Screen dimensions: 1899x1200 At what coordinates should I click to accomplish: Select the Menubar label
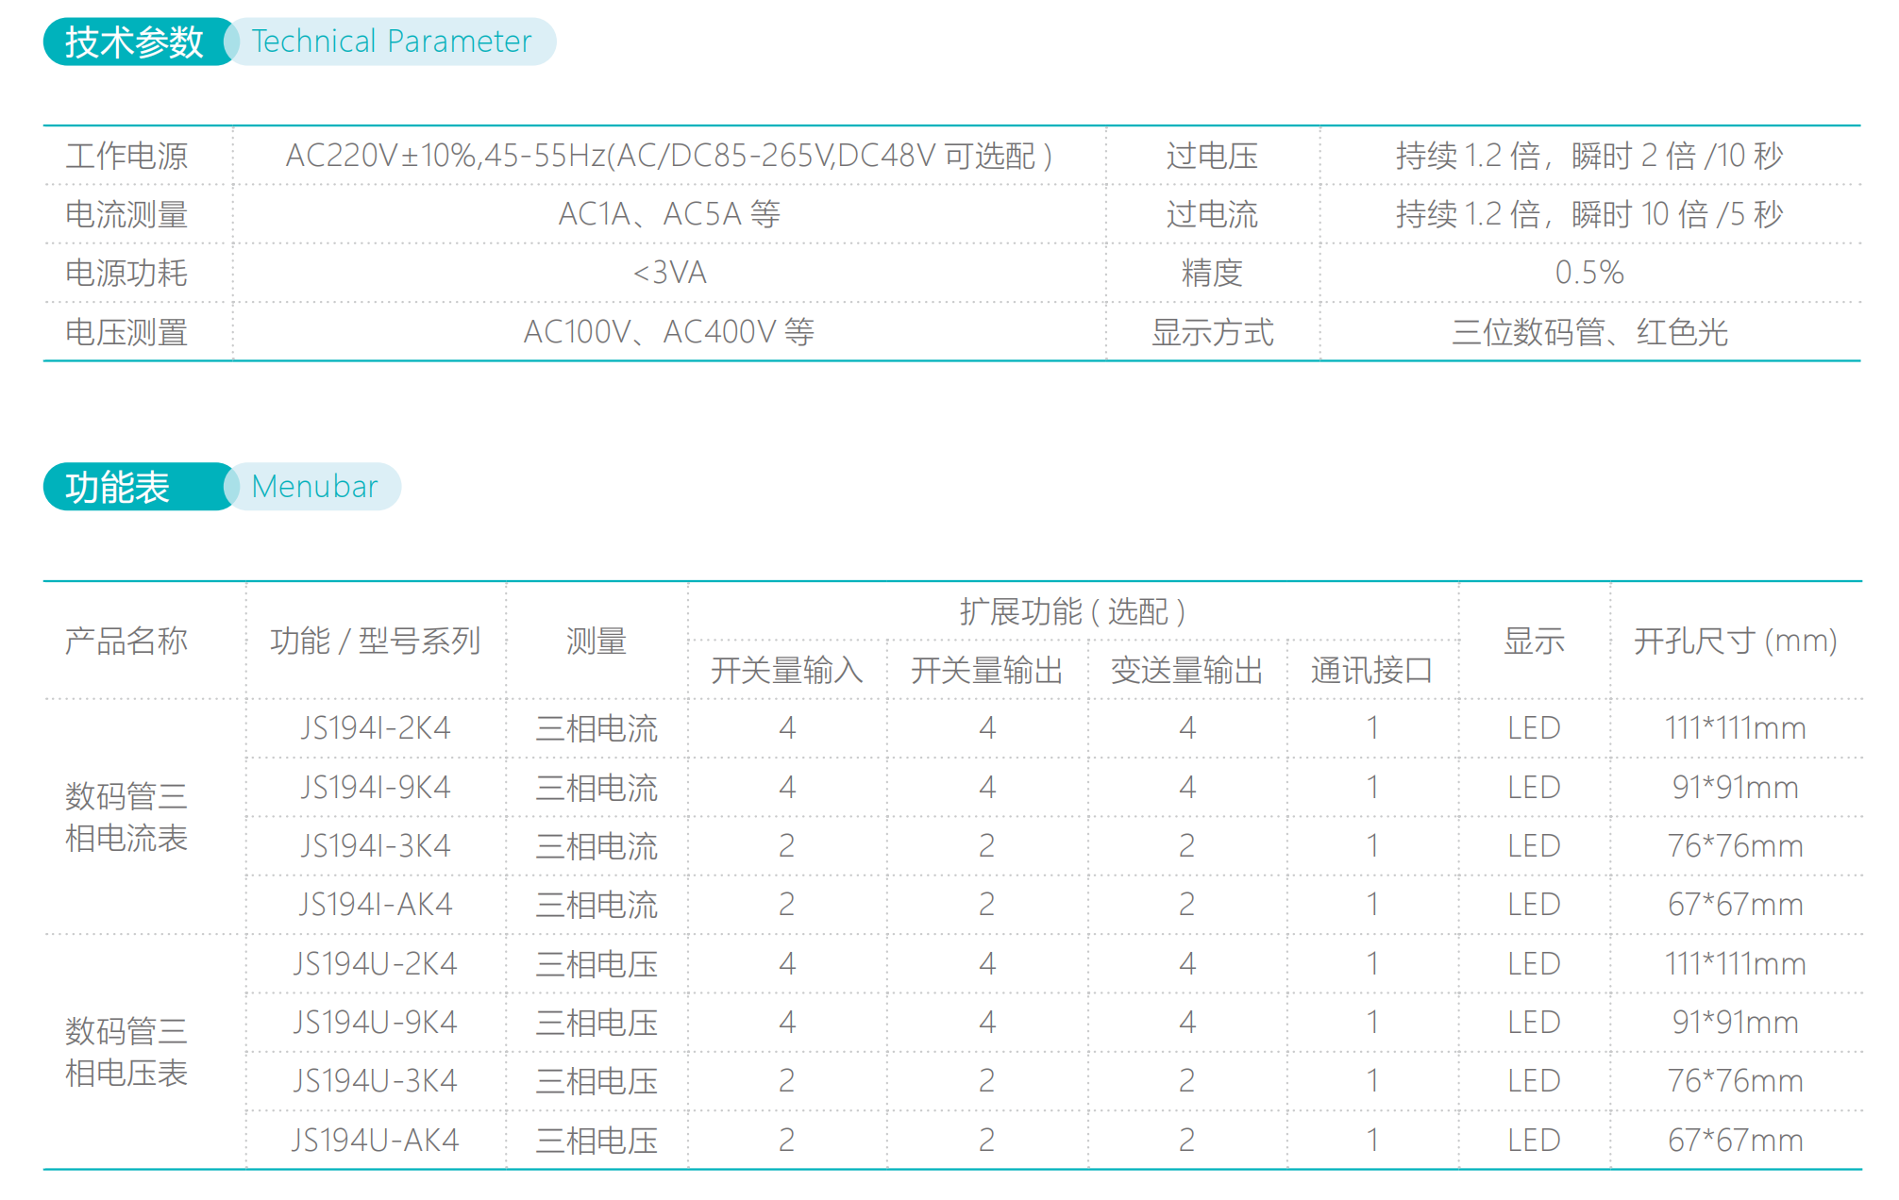(x=313, y=486)
